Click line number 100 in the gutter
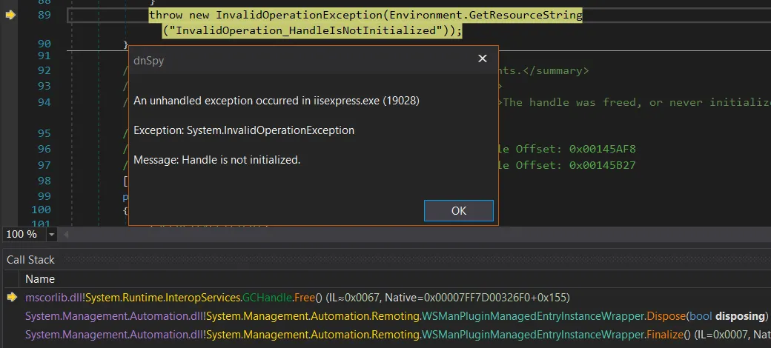 (41, 210)
